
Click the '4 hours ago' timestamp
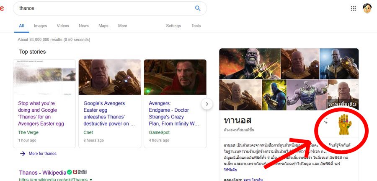coord(159,140)
